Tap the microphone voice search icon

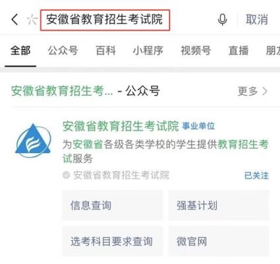[x=222, y=20]
